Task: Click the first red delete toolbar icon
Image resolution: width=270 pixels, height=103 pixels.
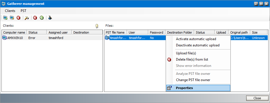Action: pyautogui.click(x=18, y=18)
